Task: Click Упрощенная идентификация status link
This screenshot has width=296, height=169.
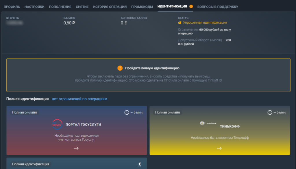Action: pyautogui.click(x=205, y=22)
